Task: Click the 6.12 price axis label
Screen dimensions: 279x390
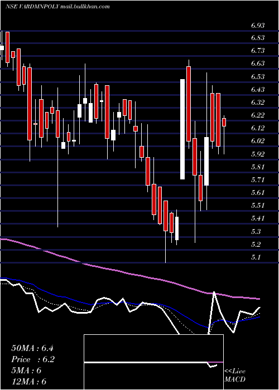Action: (258, 128)
